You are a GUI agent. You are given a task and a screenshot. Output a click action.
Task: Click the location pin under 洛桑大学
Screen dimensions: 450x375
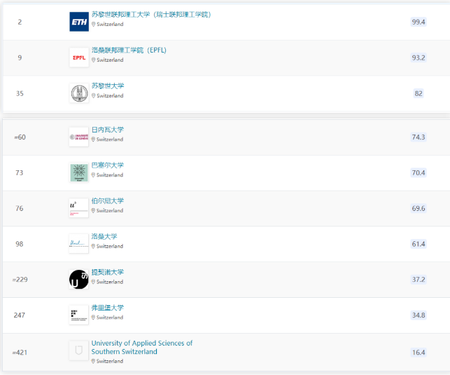tap(93, 246)
